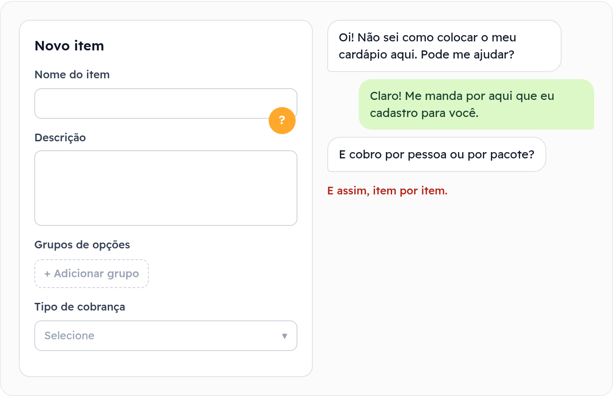The width and height of the screenshot is (613, 396).
Task: Select the "Novo item" heading text
Action: click(69, 46)
